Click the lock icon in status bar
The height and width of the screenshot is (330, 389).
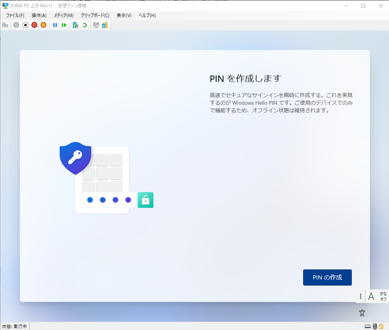coord(381,326)
